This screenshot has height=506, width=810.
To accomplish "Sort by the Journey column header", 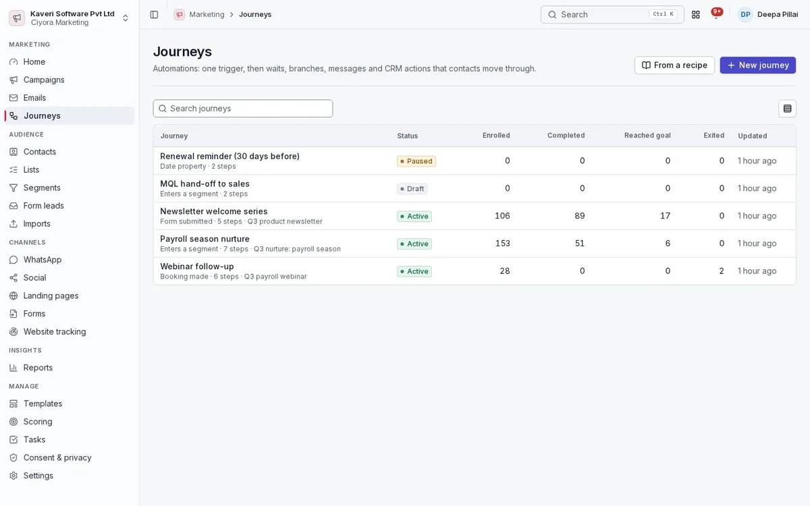I will pyautogui.click(x=174, y=136).
